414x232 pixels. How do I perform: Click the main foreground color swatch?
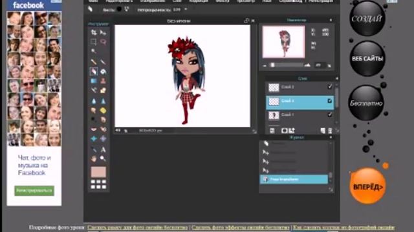pos(98,172)
